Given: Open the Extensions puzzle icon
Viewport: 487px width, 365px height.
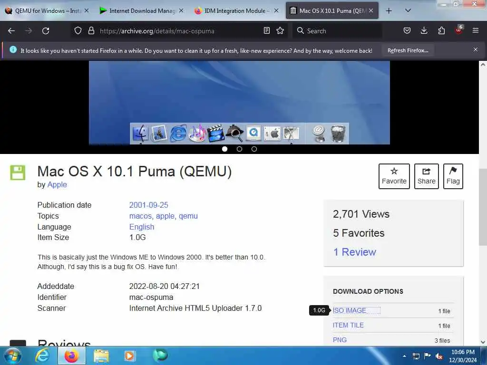Looking at the screenshot, I should (x=441, y=31).
